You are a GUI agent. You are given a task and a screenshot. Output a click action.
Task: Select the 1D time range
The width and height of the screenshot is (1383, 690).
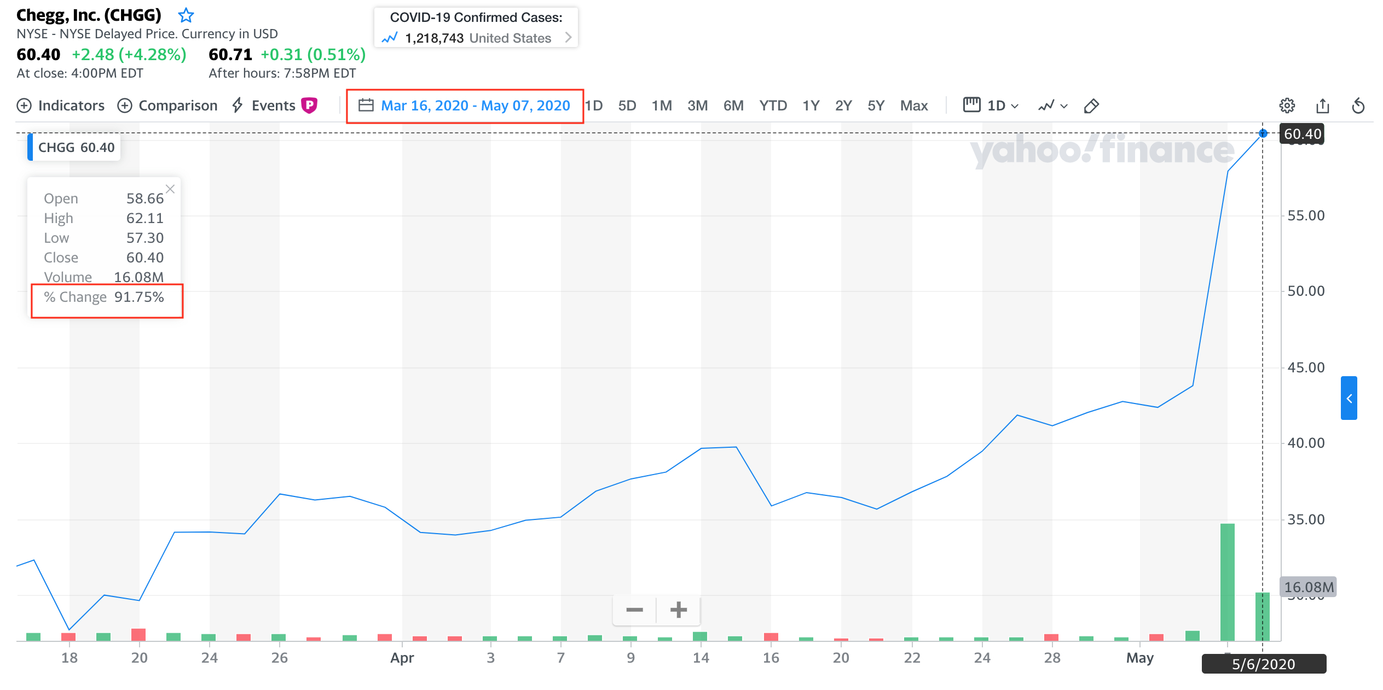coord(594,106)
